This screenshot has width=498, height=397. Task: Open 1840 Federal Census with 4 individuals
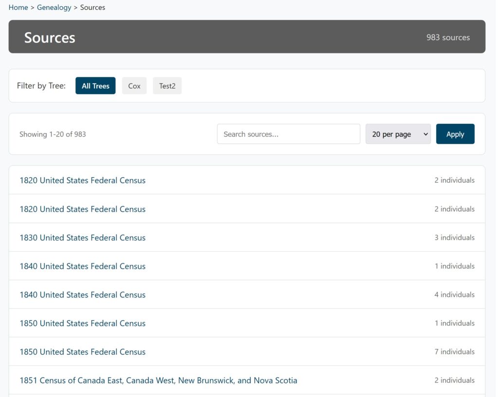click(x=82, y=295)
